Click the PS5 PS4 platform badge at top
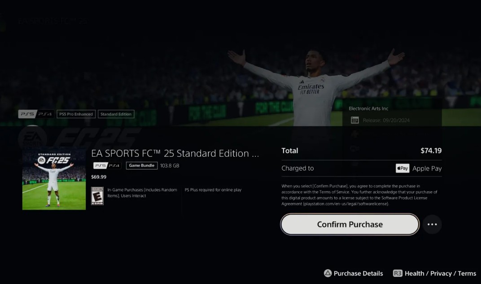This screenshot has height=284, width=481. [x=36, y=114]
